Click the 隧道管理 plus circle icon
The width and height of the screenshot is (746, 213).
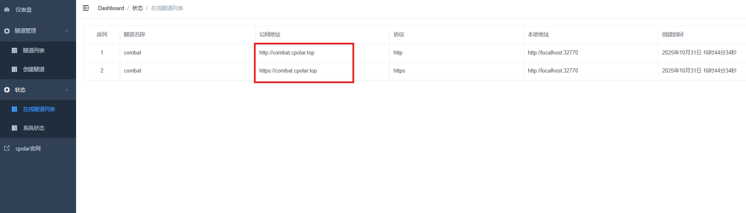pyautogui.click(x=7, y=31)
